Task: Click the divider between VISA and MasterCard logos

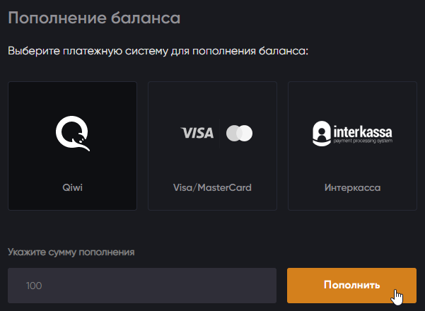Action: 220,133
